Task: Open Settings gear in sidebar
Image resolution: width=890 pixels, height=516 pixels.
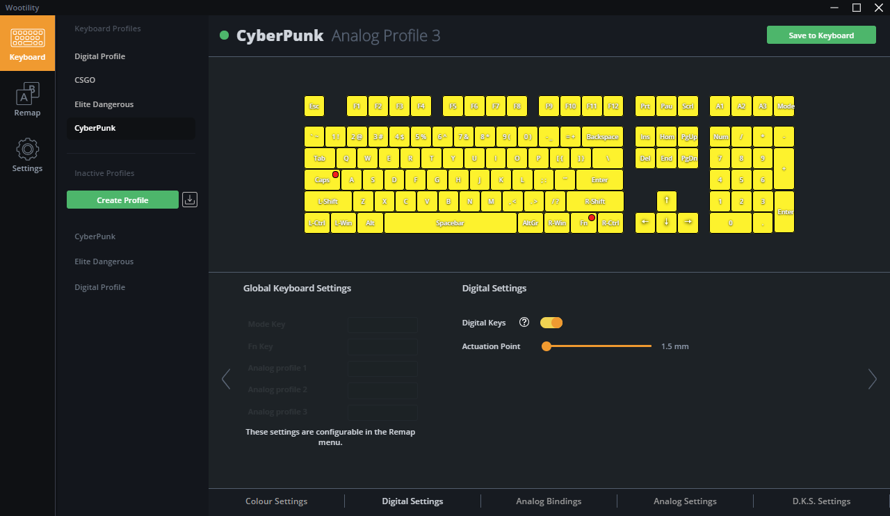Action: point(27,154)
